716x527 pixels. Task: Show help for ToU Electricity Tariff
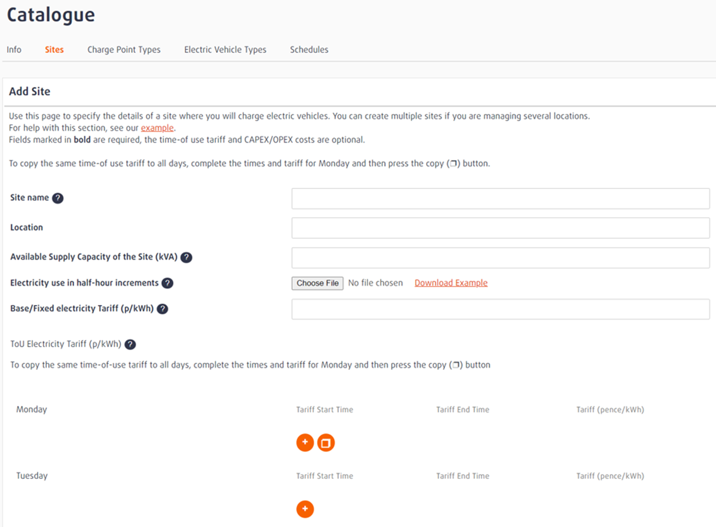130,344
